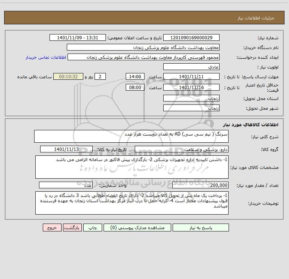Click the اولویت نیاز label

(268, 67)
